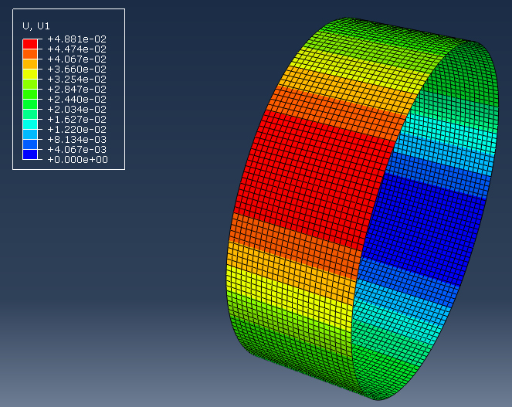This screenshot has height=407, width=512.
Task: Click the +2.847e-02 legend value
Action: coord(77,90)
